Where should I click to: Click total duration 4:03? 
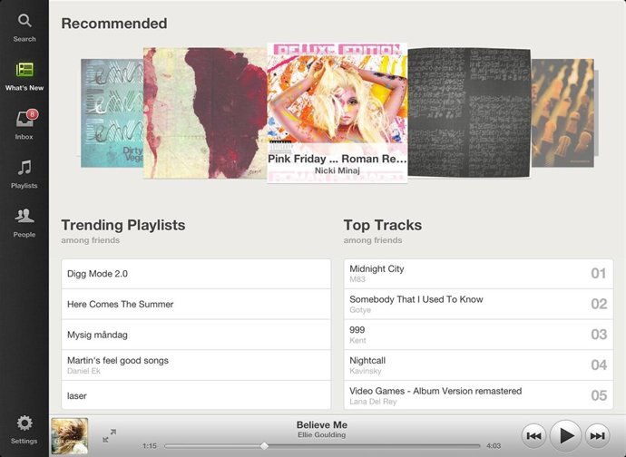tap(494, 446)
